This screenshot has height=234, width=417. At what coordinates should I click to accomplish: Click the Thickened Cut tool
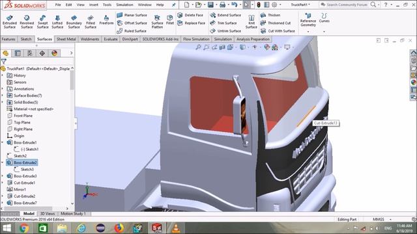coord(276,23)
